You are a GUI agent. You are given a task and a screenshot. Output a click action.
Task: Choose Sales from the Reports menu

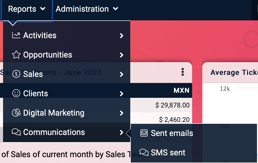67,74
